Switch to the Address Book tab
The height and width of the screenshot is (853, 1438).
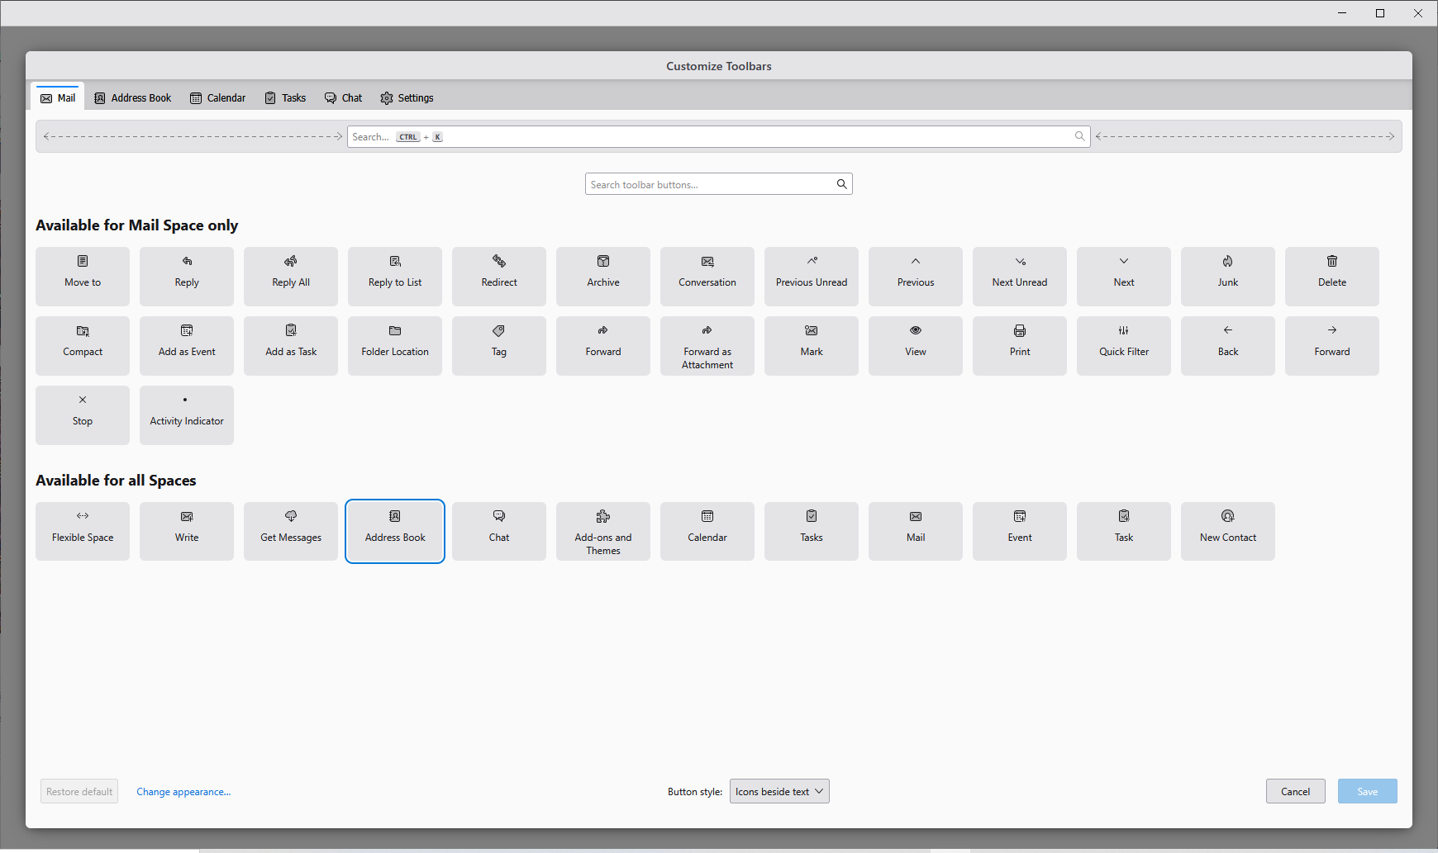[133, 97]
